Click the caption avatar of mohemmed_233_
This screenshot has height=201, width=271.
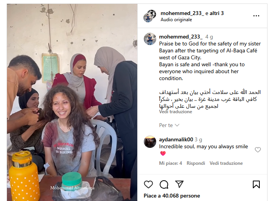point(150,39)
